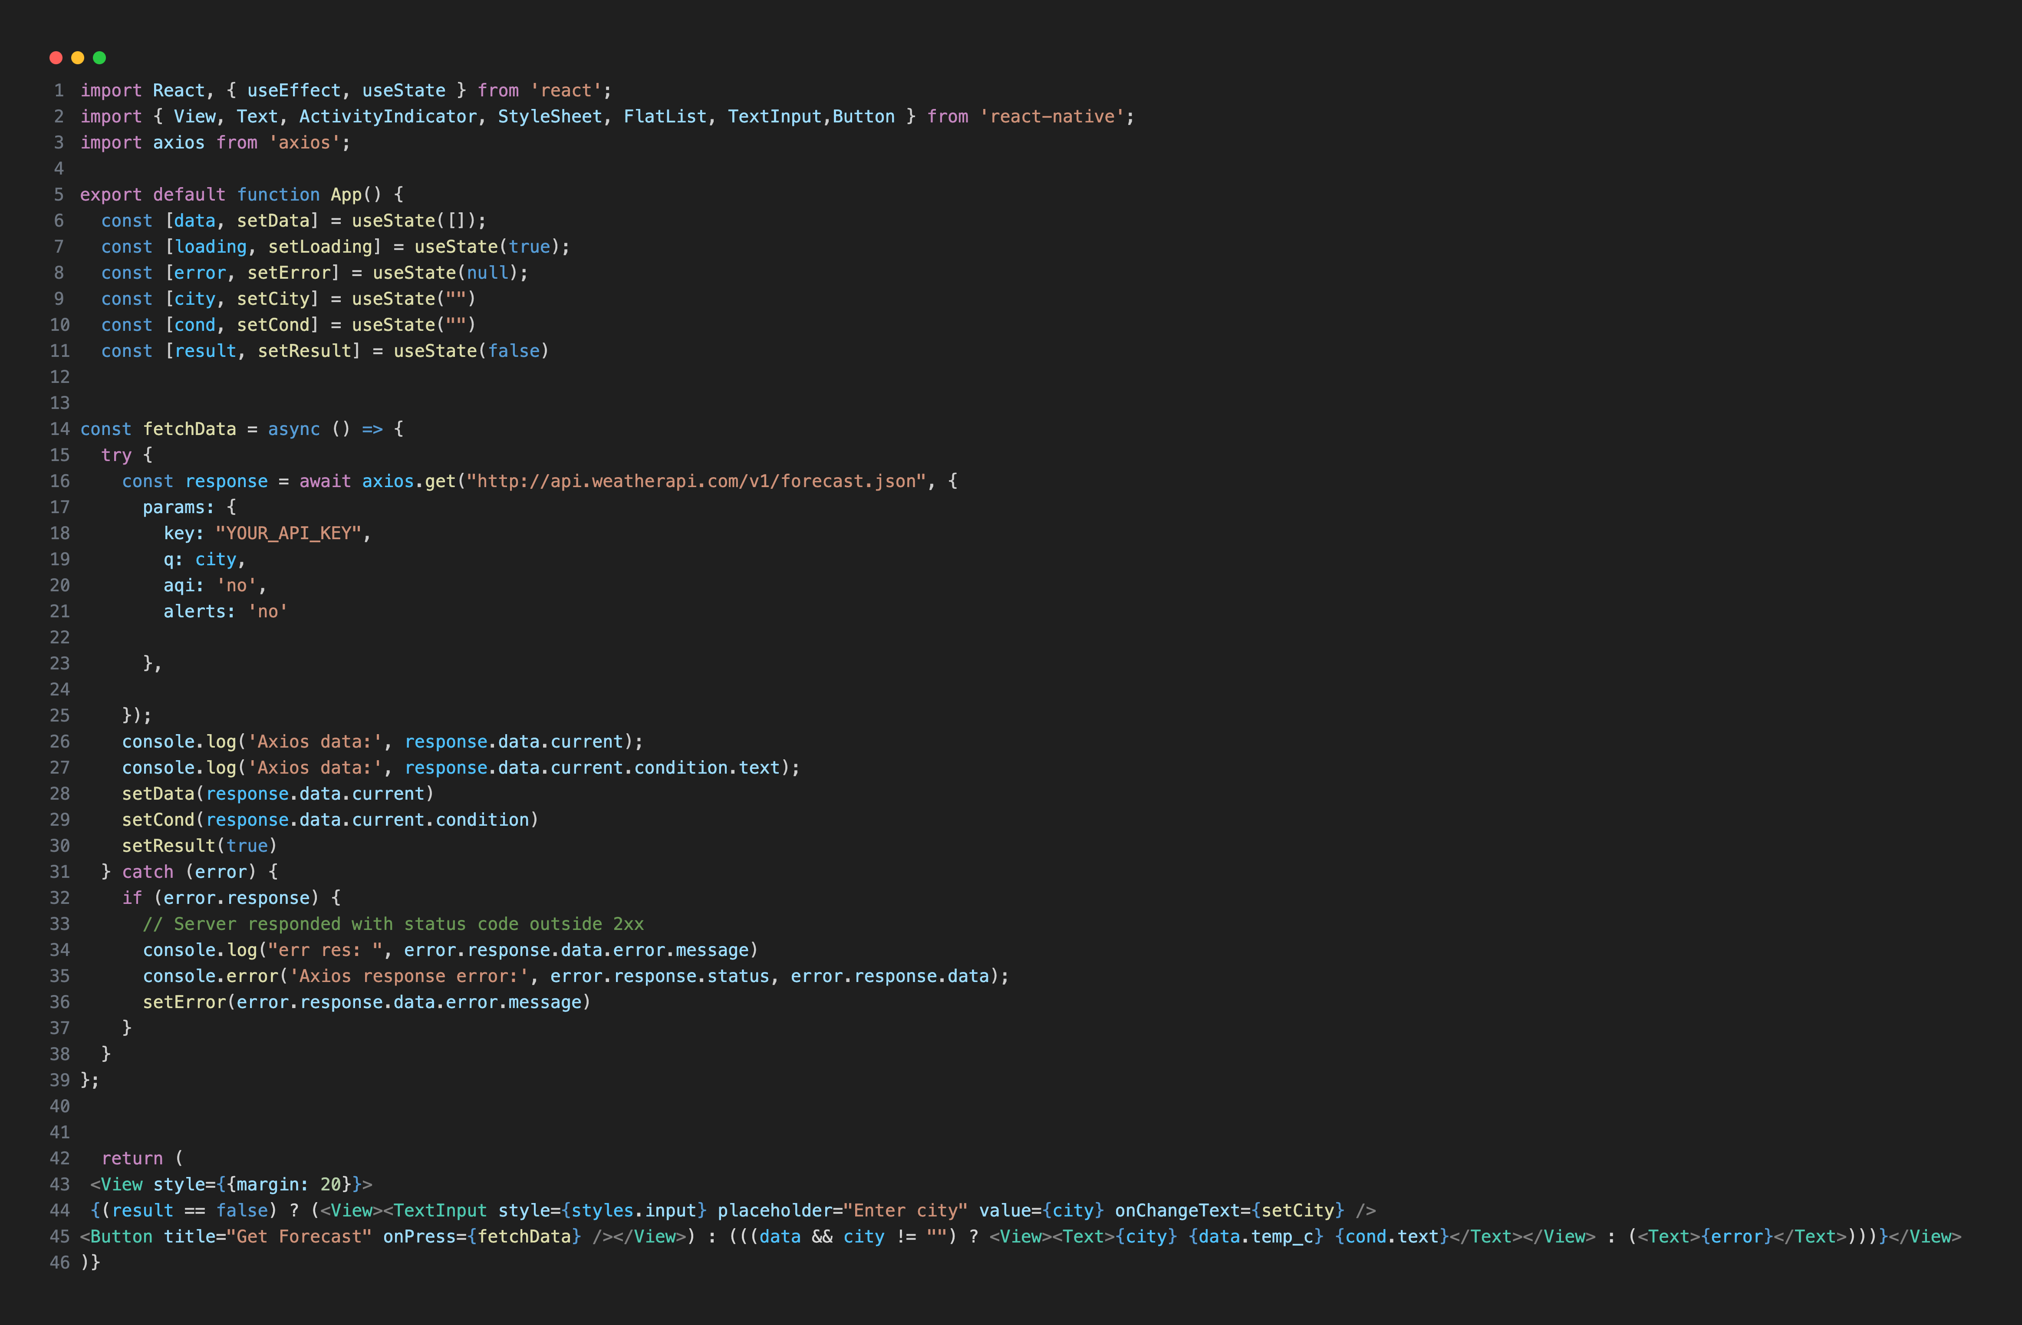Click the yellow minimize traffic light
Viewport: 2022px width, 1325px height.
[77, 58]
